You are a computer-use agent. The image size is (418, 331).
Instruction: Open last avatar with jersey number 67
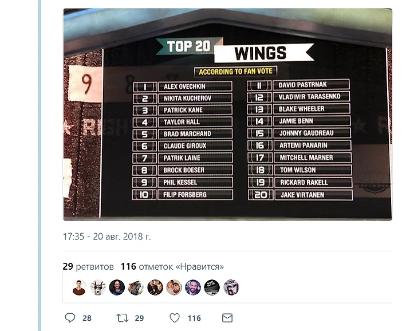click(x=231, y=287)
